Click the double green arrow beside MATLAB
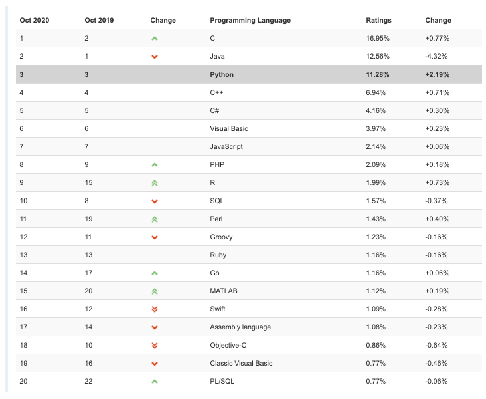 click(155, 291)
